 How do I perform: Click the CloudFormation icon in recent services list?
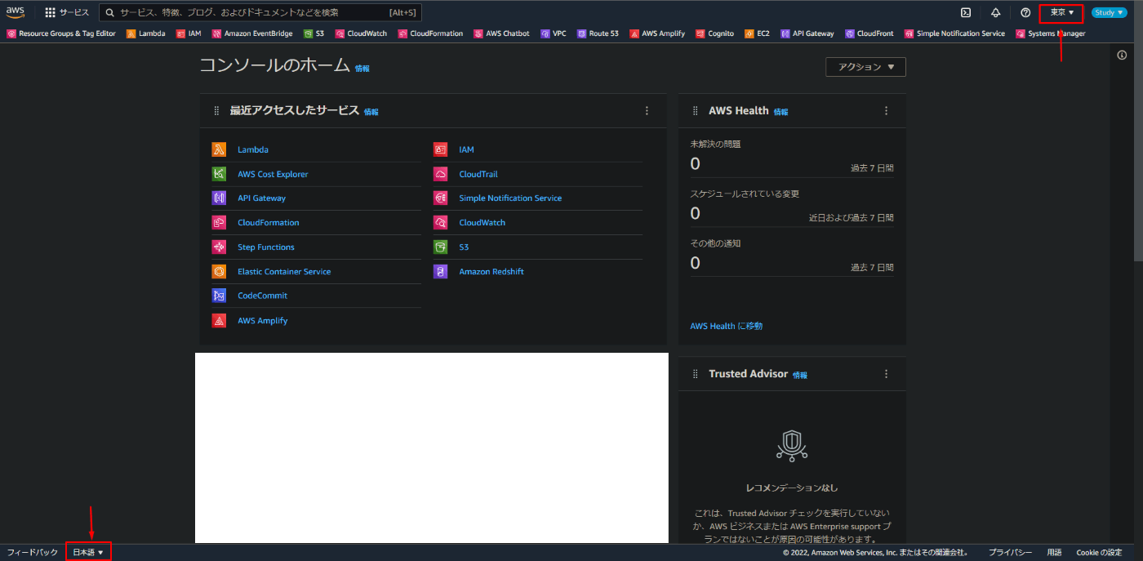pyautogui.click(x=219, y=222)
